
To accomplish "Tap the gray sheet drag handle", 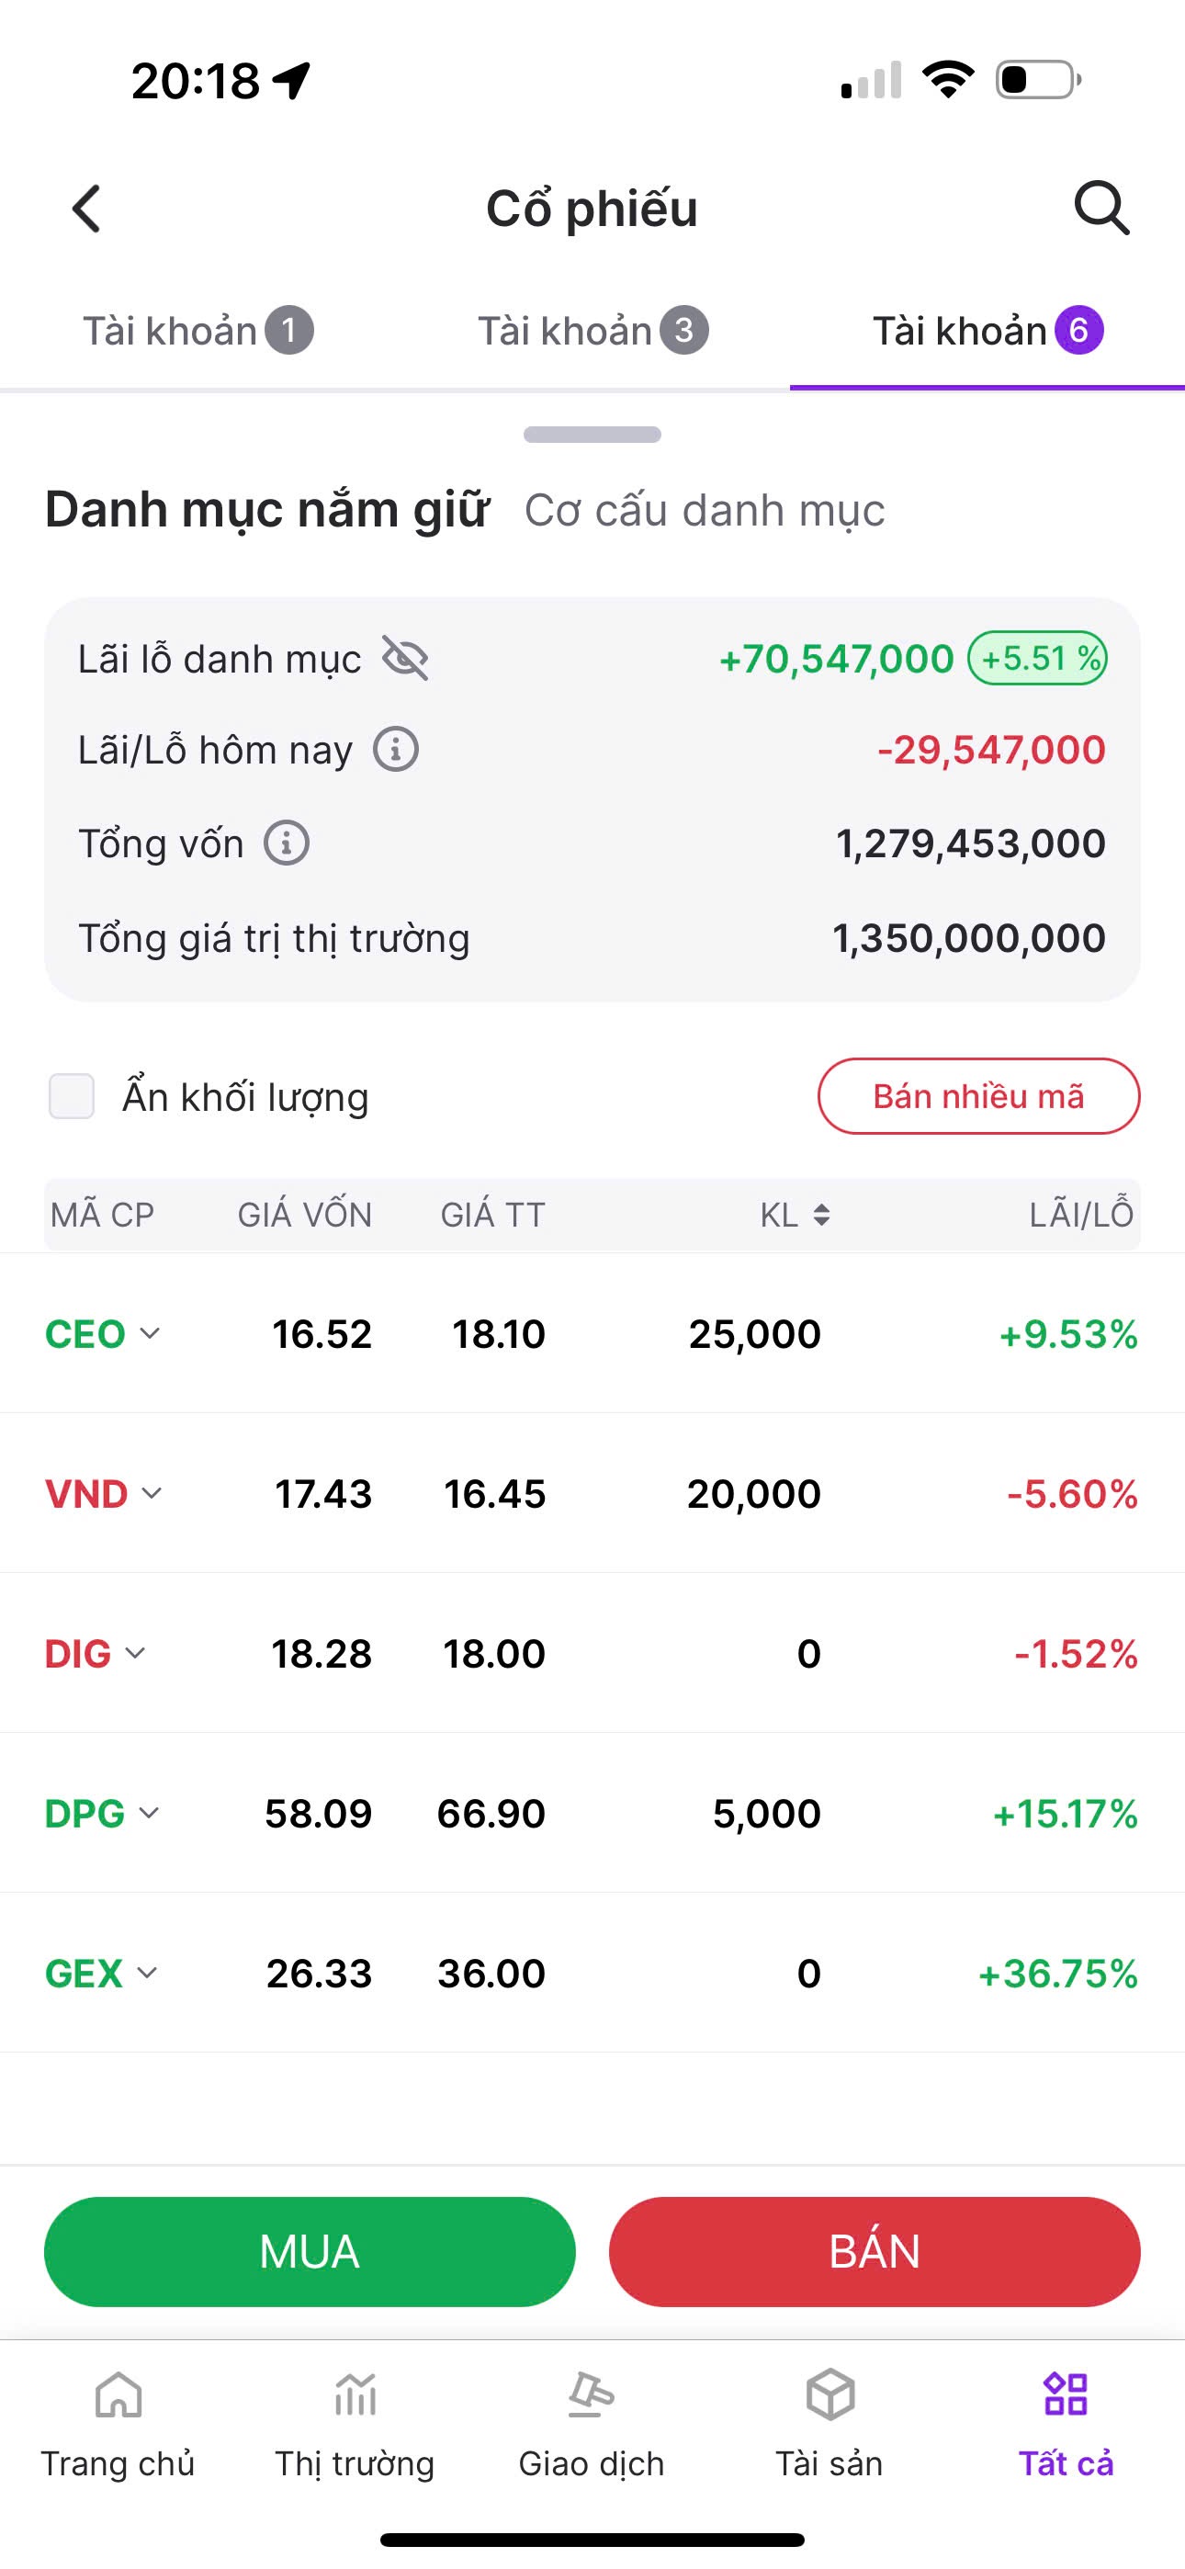I will click(592, 435).
